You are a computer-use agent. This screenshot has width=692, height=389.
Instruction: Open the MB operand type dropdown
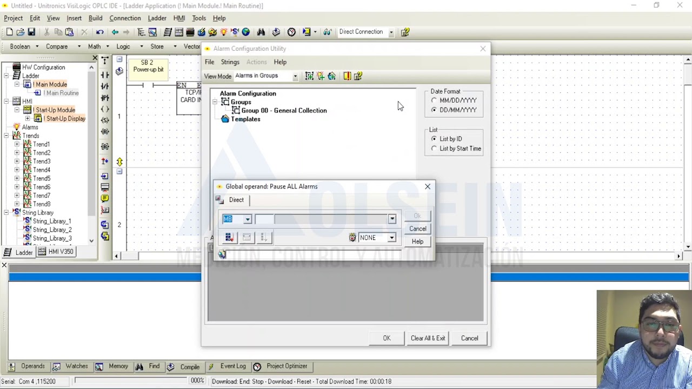click(x=247, y=219)
